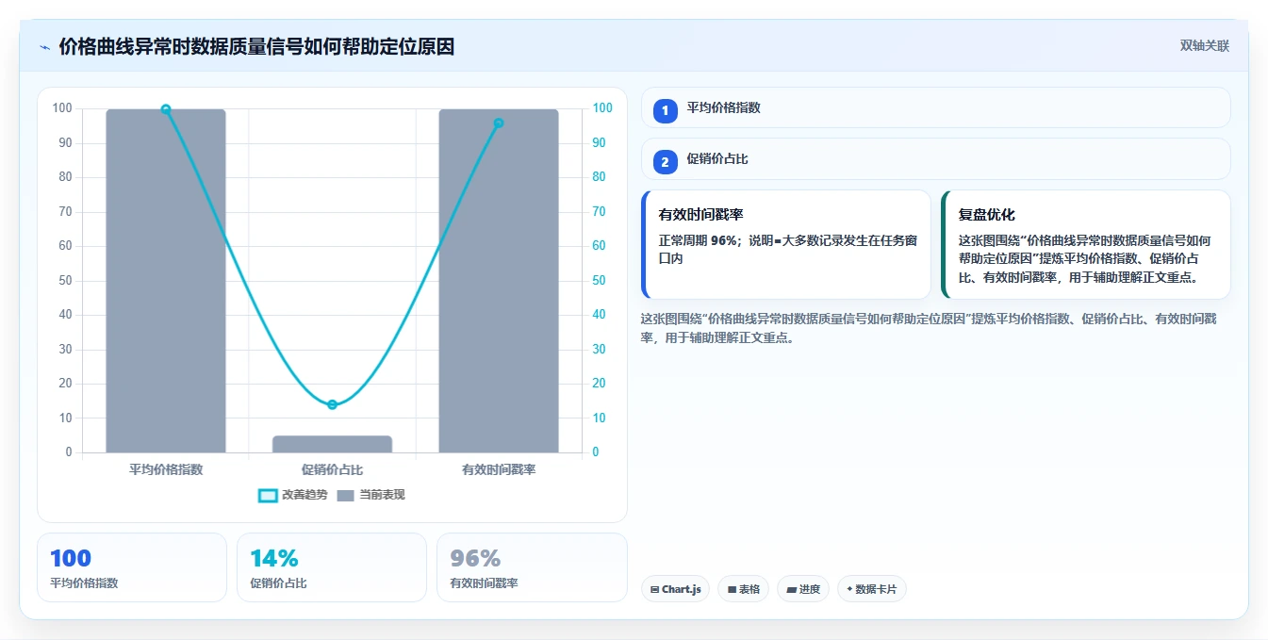
Task: Click the 数据卡片 chip icon
Action: [x=849, y=590]
